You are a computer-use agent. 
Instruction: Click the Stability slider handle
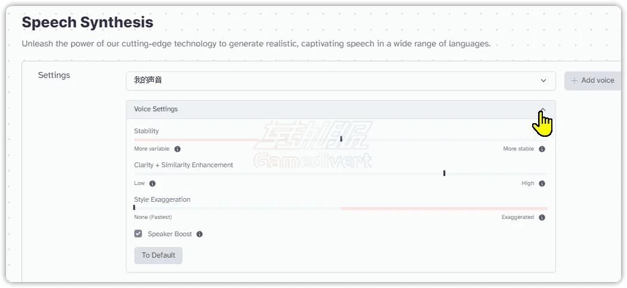point(341,139)
